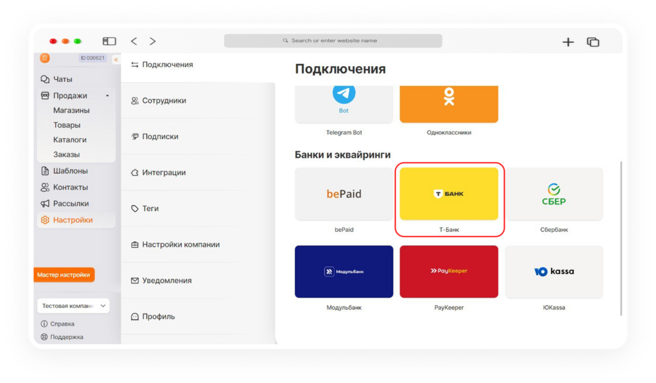This screenshot has height=383, width=656.
Task: Click the Уведомления envelope icon
Action: pos(134,280)
